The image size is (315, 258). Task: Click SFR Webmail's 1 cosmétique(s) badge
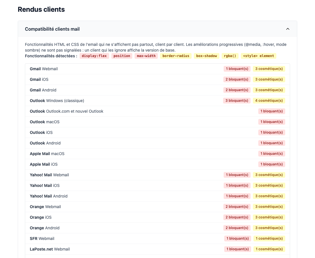[x=269, y=239]
